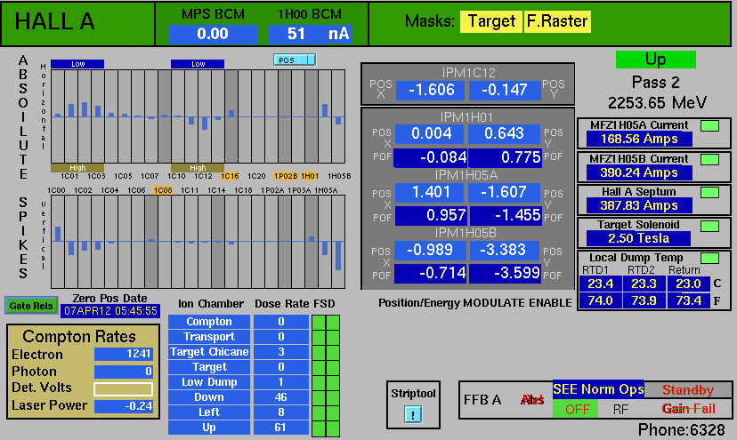Click the 387.83 Amps septum readout

[x=639, y=205]
